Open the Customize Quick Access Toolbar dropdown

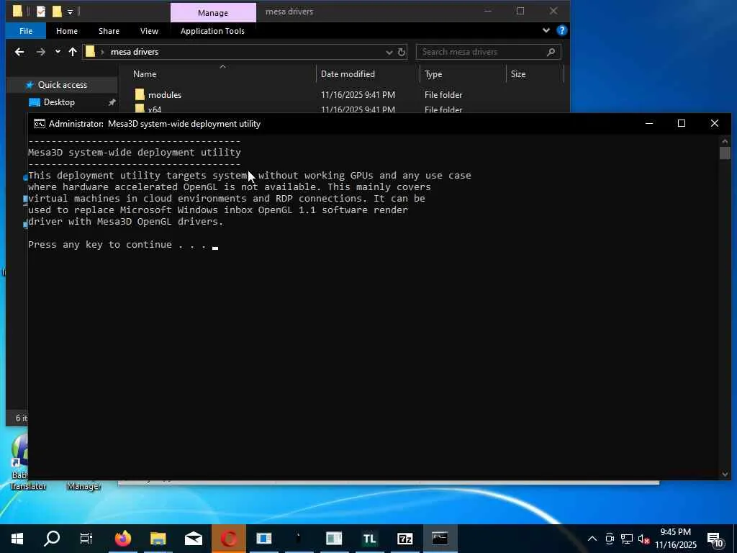70,12
